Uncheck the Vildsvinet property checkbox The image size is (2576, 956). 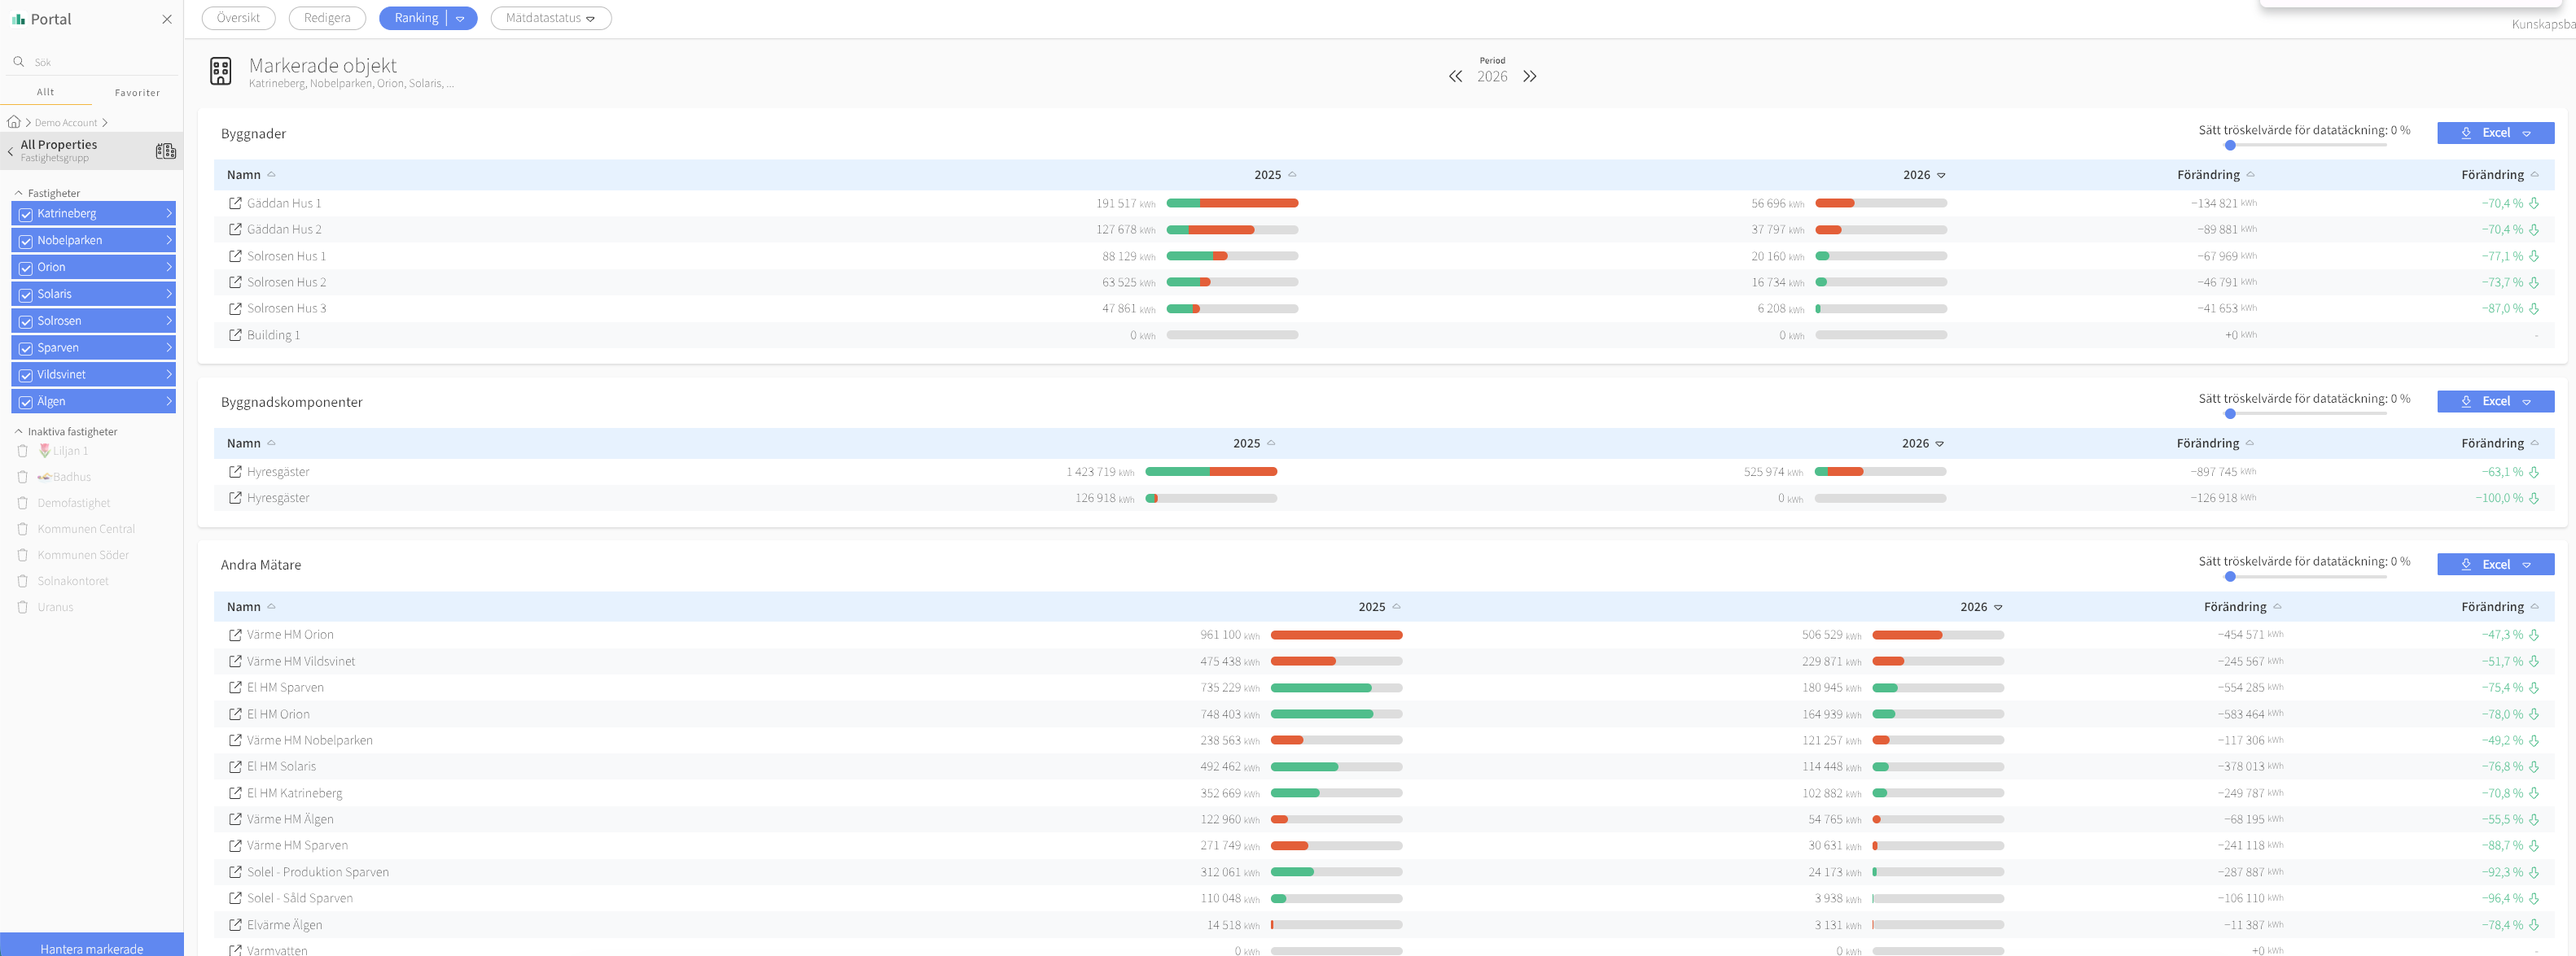[26, 374]
